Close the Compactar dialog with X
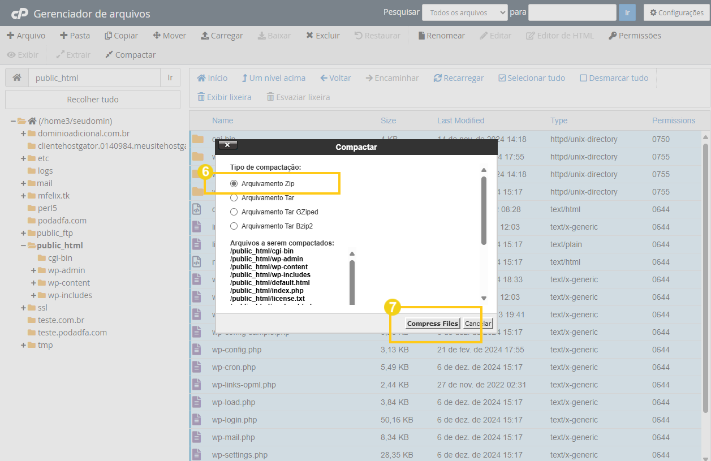This screenshot has height=461, width=711. point(227,145)
